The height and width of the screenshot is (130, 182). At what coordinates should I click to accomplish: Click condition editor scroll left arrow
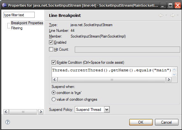click(x=55, y=80)
